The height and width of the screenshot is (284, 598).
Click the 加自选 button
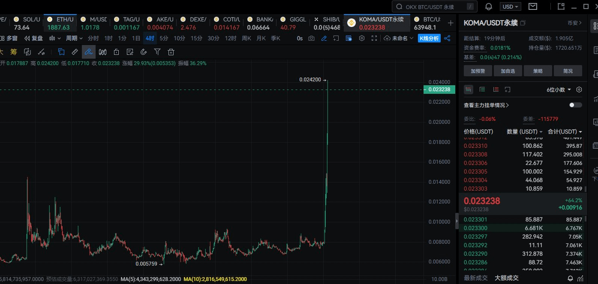click(x=507, y=71)
